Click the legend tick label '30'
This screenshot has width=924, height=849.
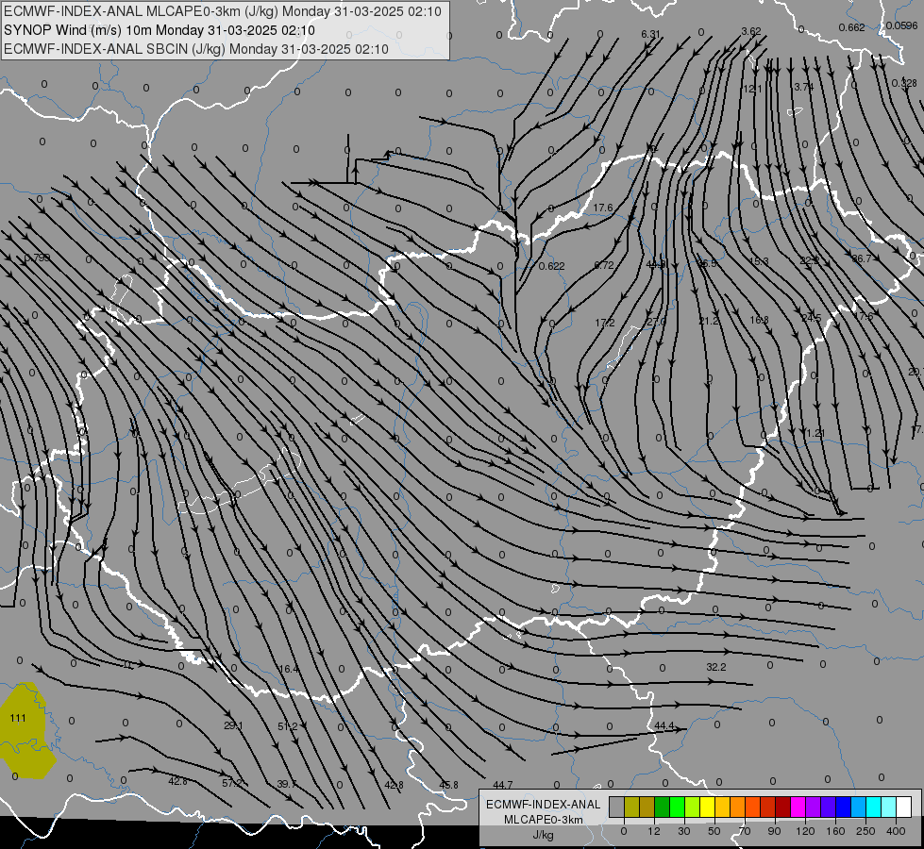click(683, 831)
